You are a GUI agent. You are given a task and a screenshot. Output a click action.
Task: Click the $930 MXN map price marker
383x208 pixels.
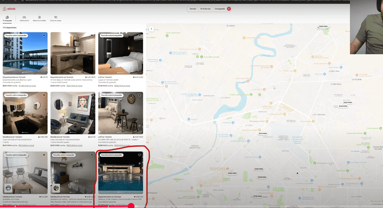pyautogui.click(x=323, y=26)
